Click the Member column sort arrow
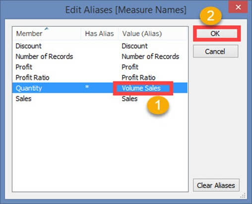This screenshot has width=252, height=204. pos(47,29)
